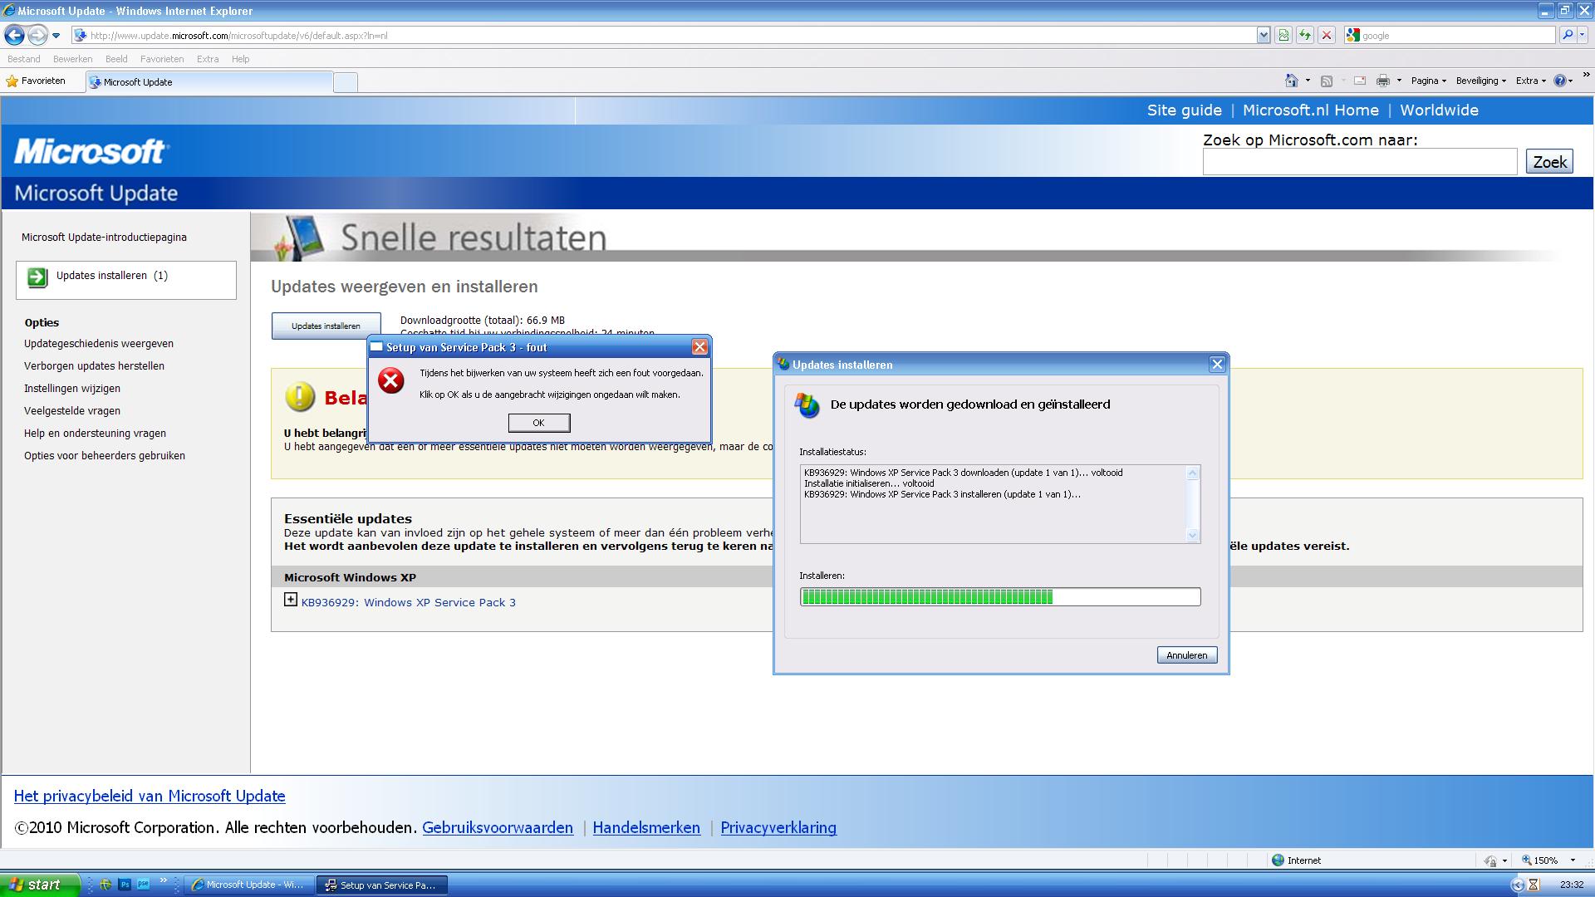
Task: Launch Internet Explorer from the quick launch bar
Action: 106,885
